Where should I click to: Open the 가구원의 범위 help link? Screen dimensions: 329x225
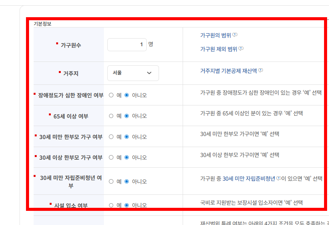216,35
